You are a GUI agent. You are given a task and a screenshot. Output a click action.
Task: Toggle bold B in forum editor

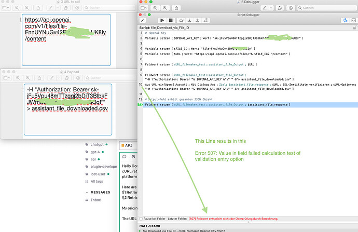pyautogui.click(x=133, y=157)
